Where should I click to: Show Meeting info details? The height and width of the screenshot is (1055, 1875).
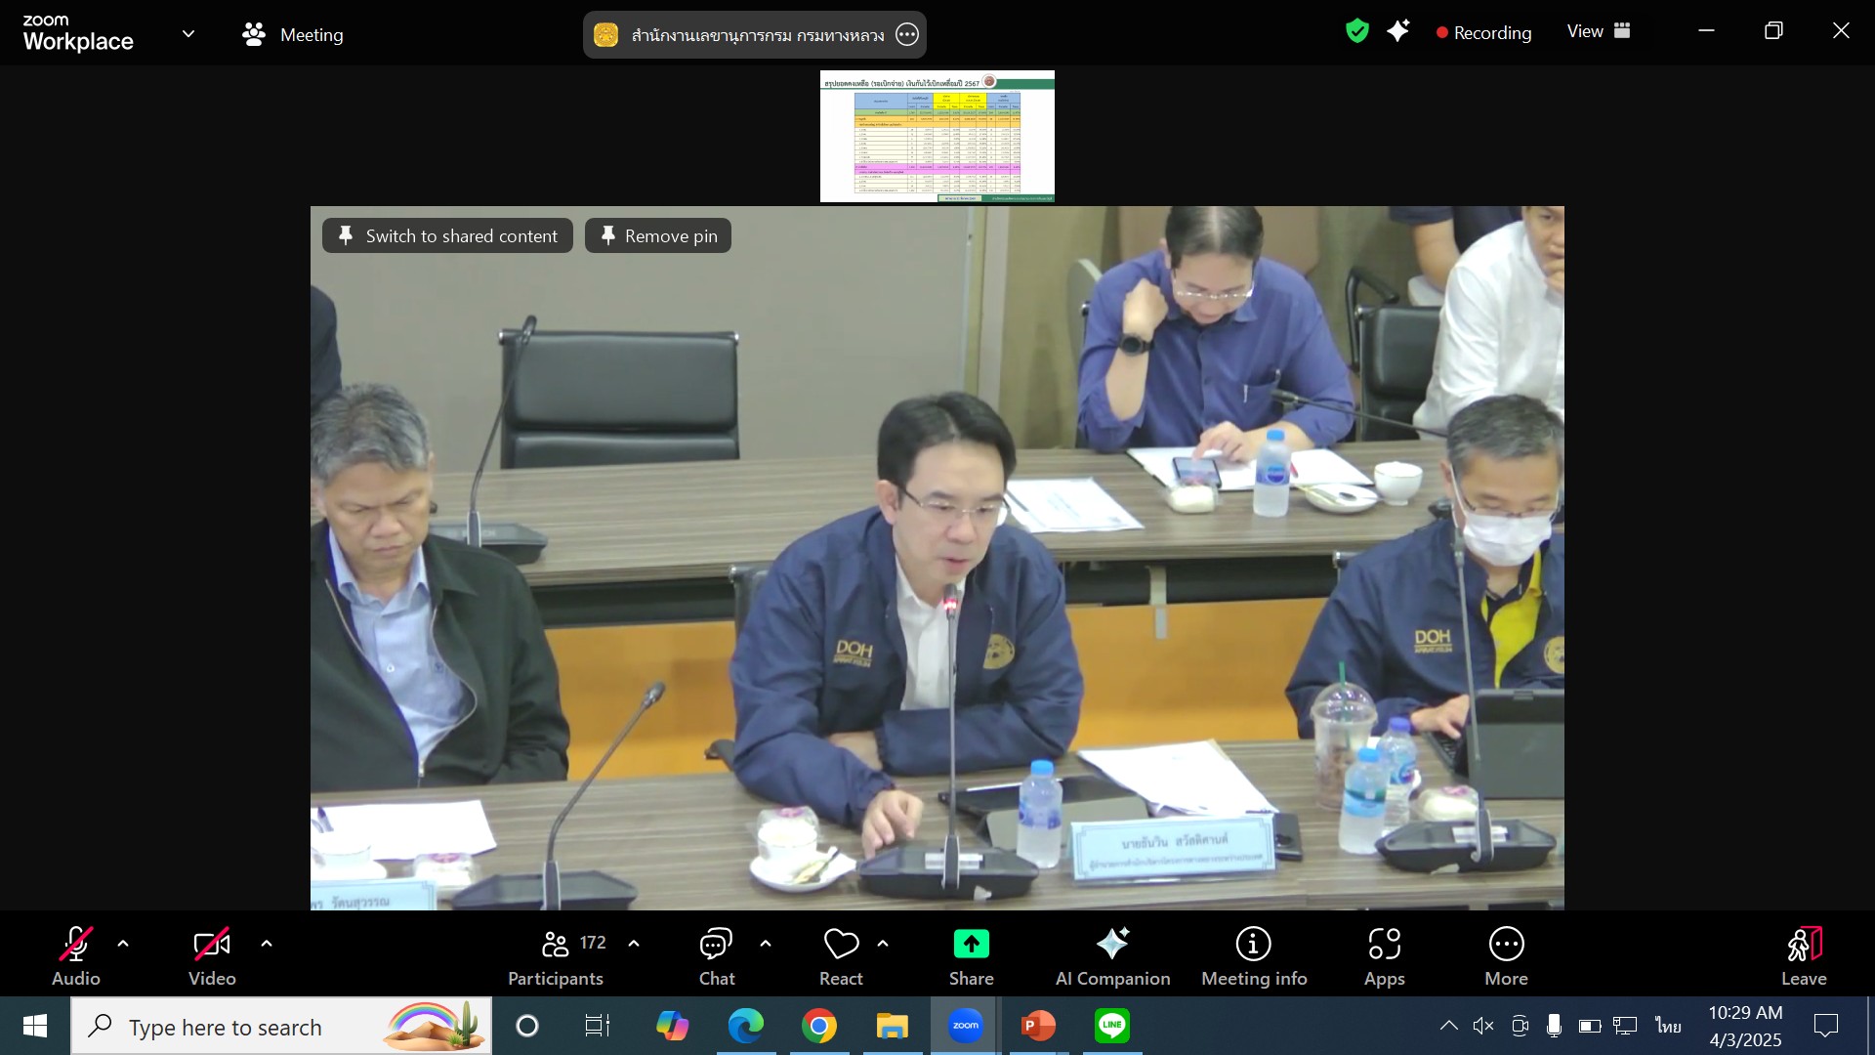pos(1253,953)
